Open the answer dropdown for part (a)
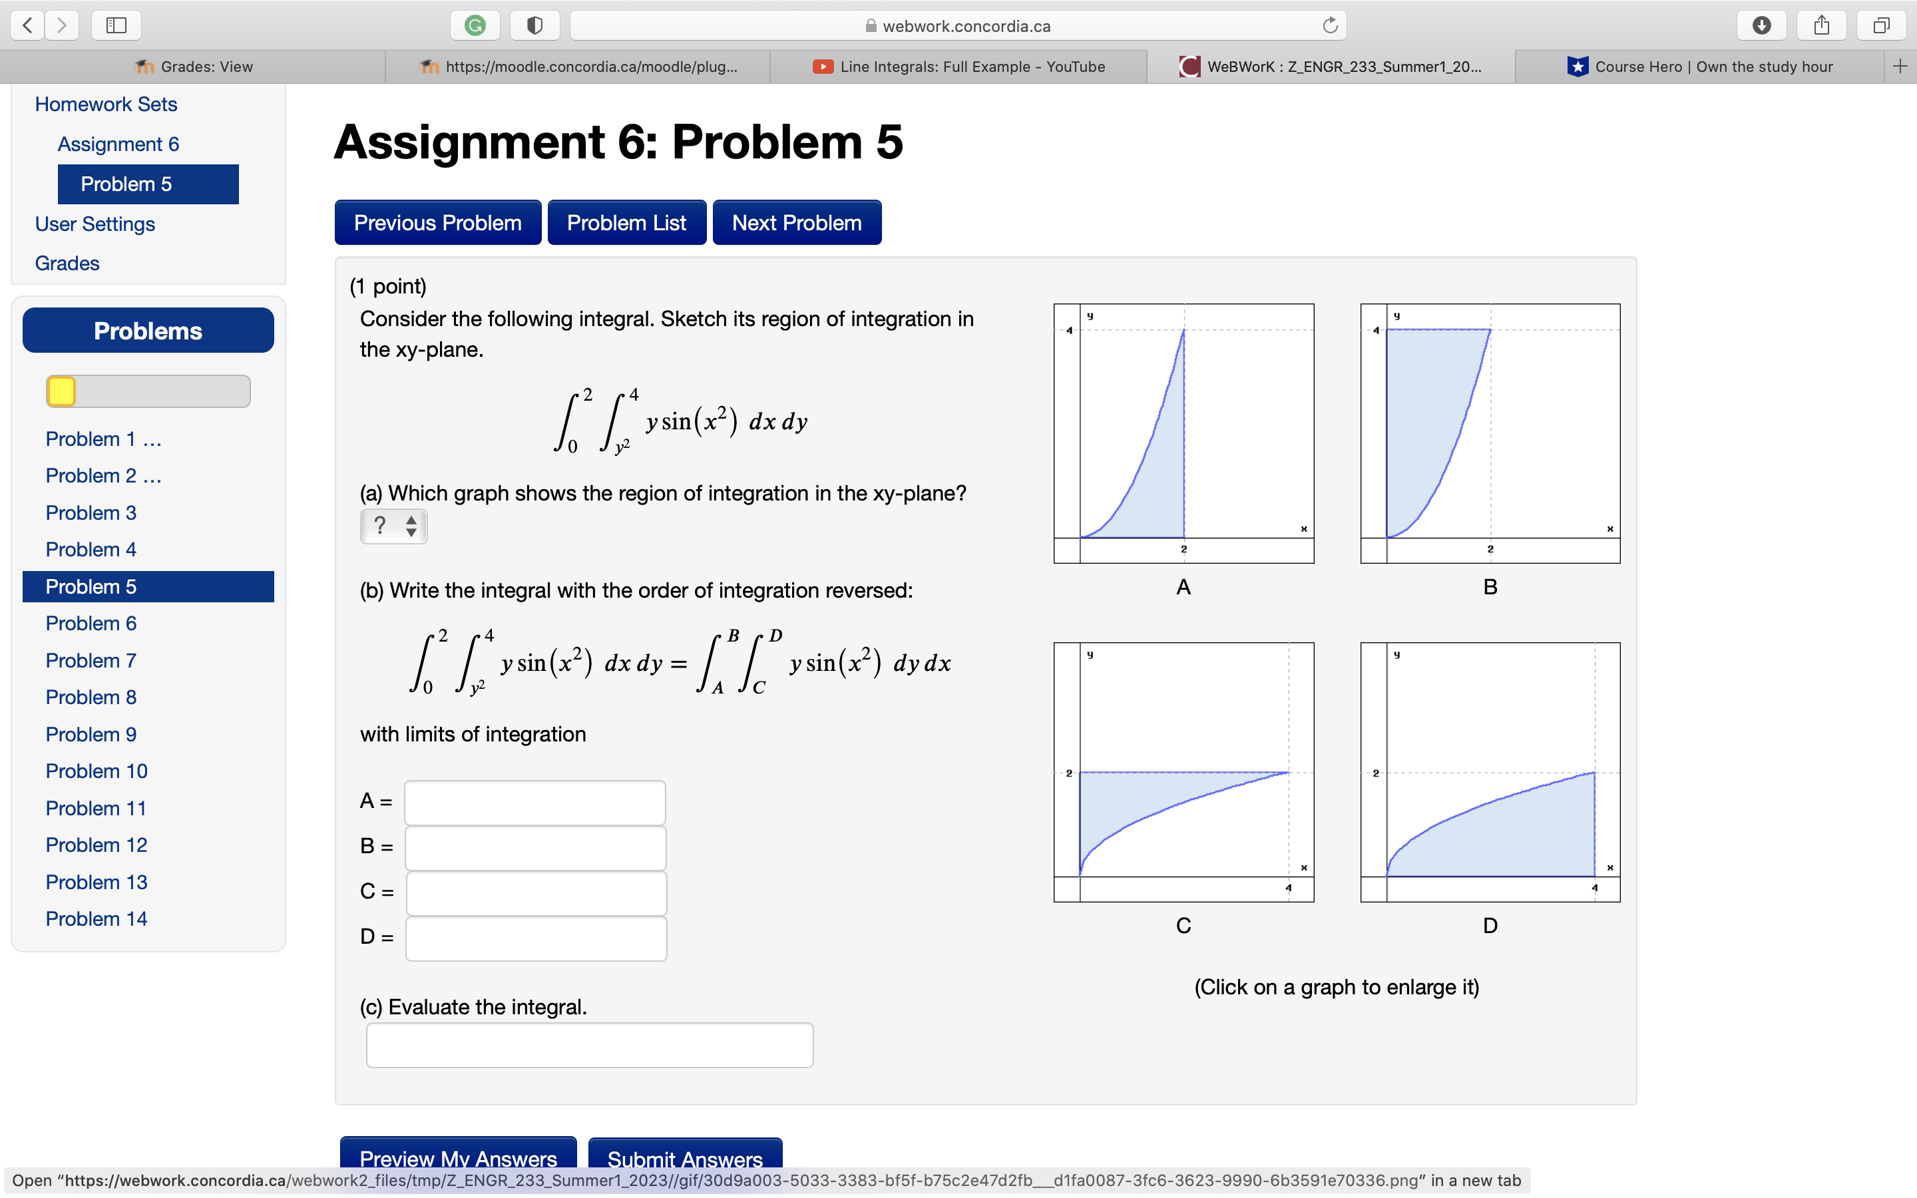Image resolution: width=1917 pixels, height=1198 pixels. 393,525
